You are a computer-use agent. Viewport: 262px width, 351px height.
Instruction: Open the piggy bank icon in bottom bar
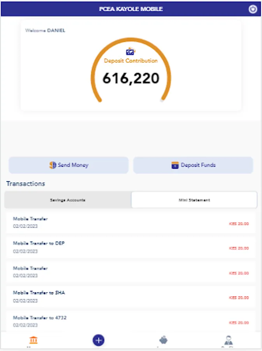pyautogui.click(x=164, y=340)
